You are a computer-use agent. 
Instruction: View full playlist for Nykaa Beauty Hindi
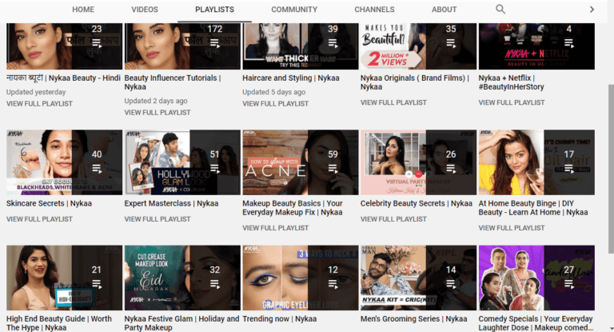[x=39, y=103]
